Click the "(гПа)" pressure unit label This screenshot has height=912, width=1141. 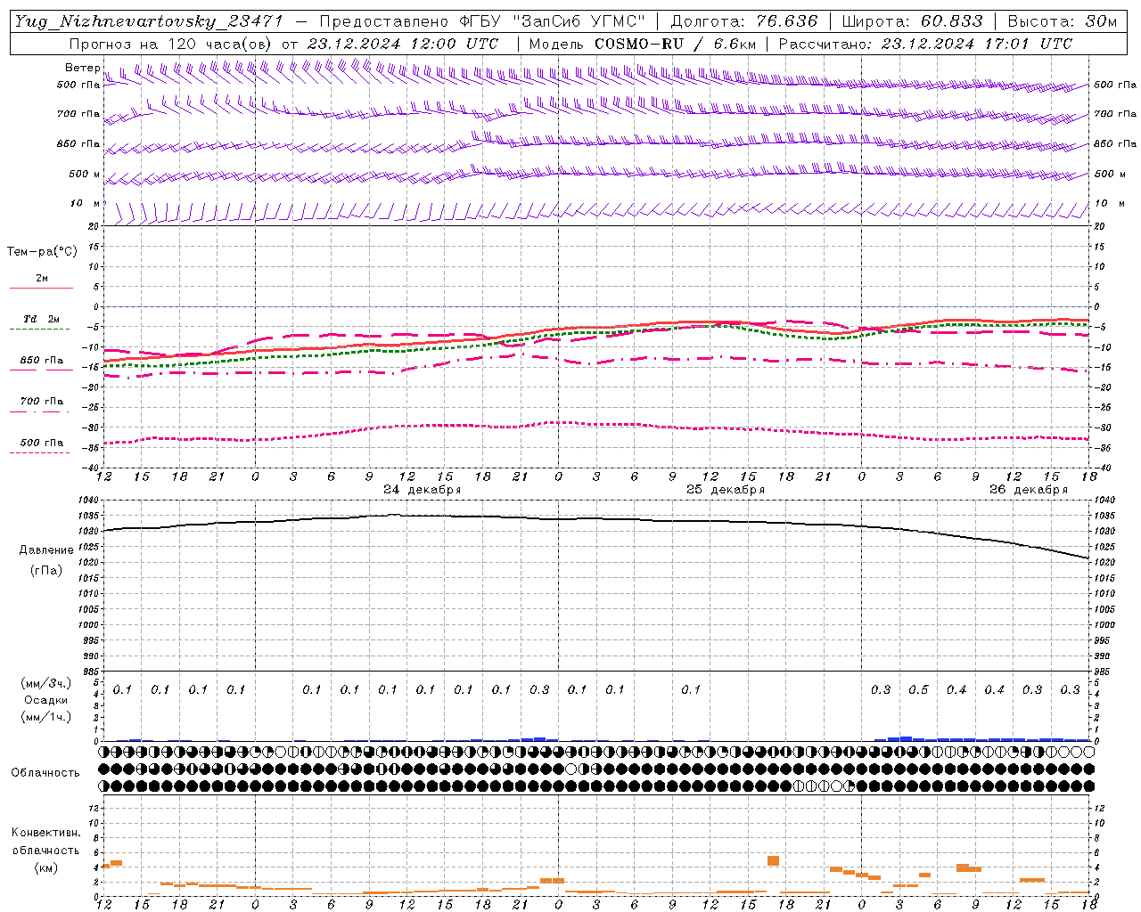click(x=46, y=570)
